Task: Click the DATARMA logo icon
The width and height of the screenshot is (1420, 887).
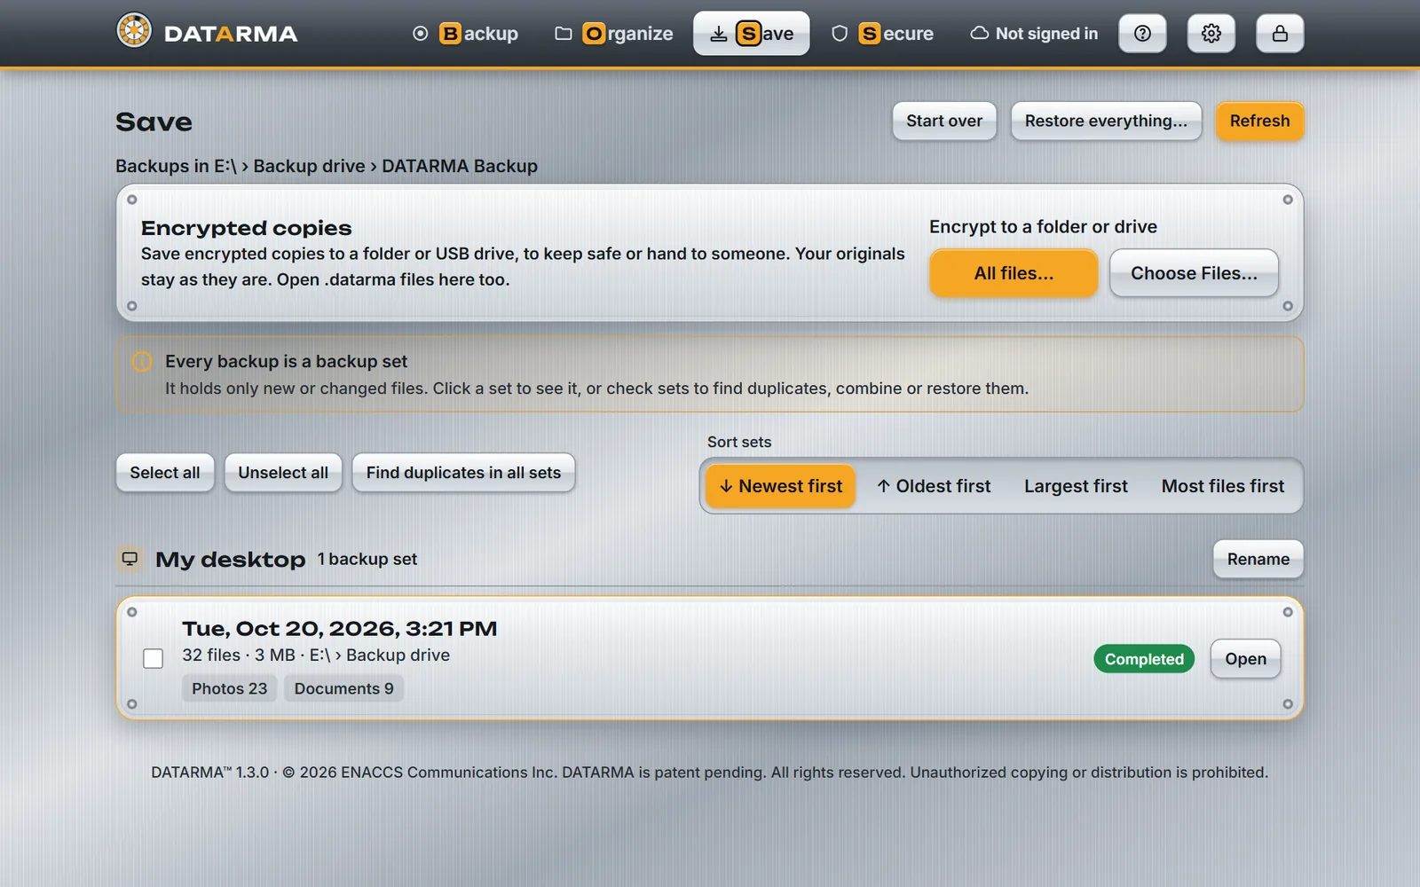Action: click(134, 31)
